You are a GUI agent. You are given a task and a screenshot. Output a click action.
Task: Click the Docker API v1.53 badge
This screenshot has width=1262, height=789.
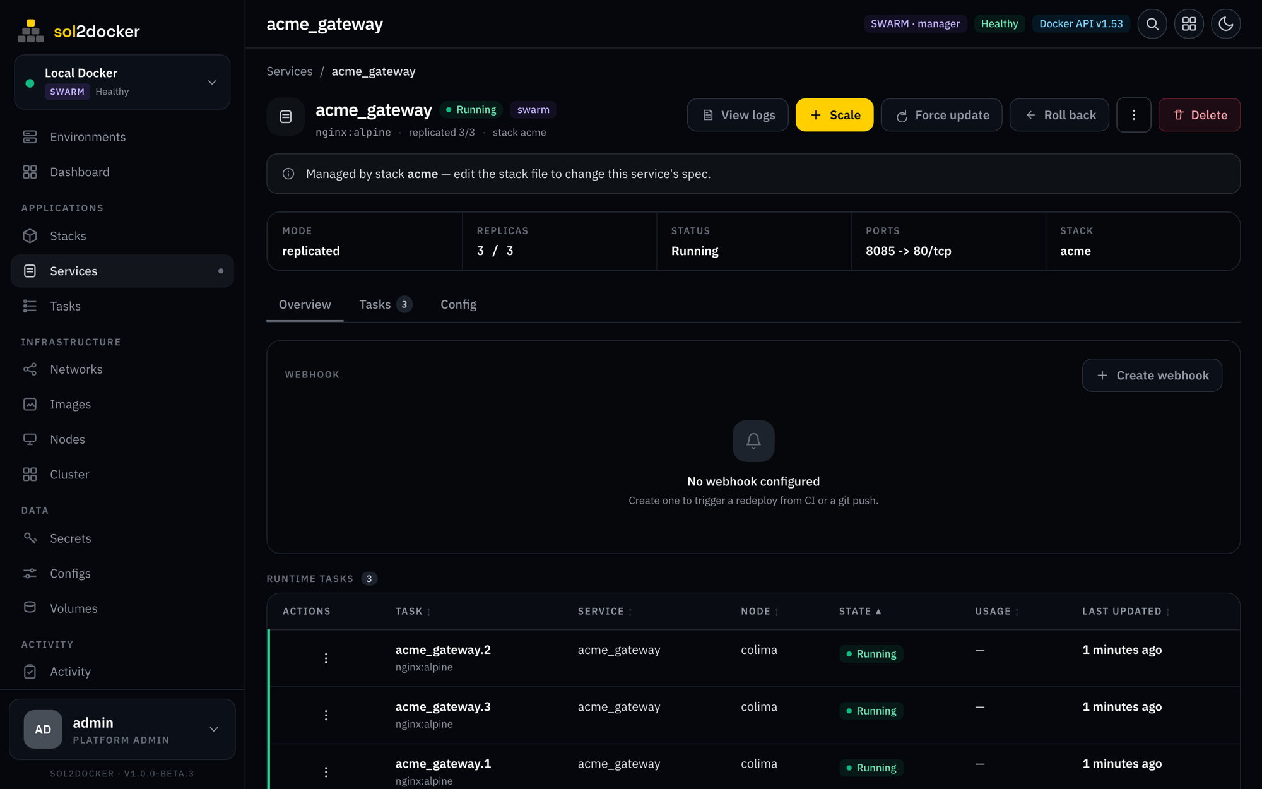[x=1081, y=24]
